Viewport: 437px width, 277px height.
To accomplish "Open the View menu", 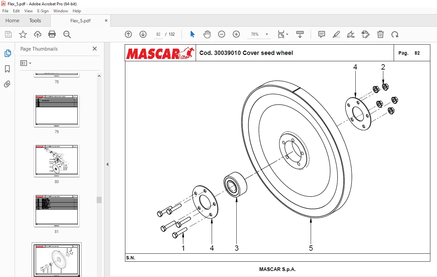I will pyautogui.click(x=29, y=11).
